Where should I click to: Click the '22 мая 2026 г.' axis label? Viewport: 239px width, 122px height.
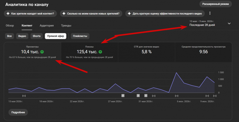77,102
